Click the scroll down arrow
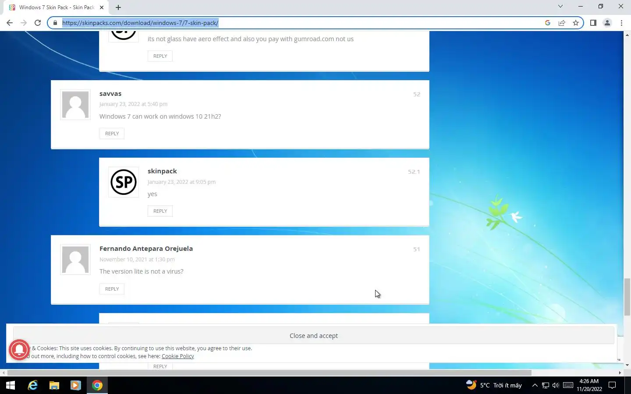 (627, 365)
